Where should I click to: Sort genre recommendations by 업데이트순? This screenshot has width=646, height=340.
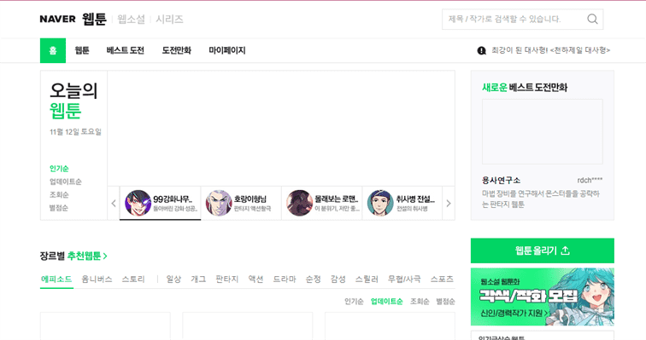click(386, 302)
